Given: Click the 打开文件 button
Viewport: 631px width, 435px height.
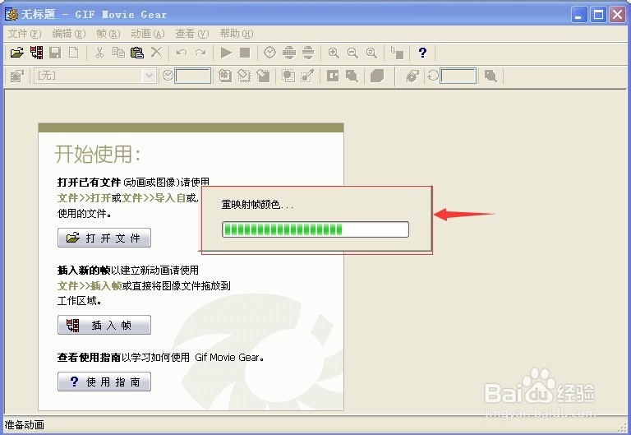Looking at the screenshot, I should [104, 238].
